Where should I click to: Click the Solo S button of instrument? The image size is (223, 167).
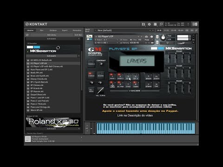[x=157, y=37]
